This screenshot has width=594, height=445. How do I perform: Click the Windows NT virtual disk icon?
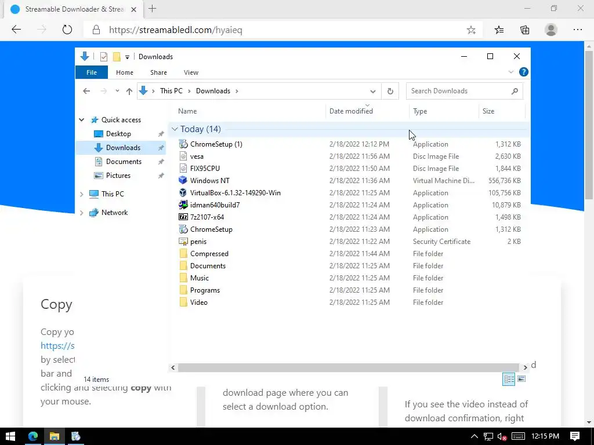[183, 181]
